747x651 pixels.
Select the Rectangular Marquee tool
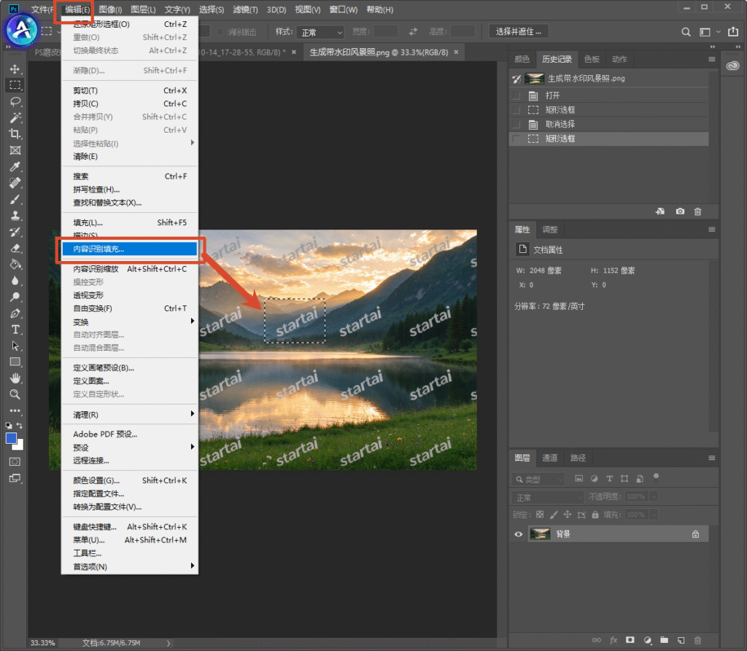(15, 85)
